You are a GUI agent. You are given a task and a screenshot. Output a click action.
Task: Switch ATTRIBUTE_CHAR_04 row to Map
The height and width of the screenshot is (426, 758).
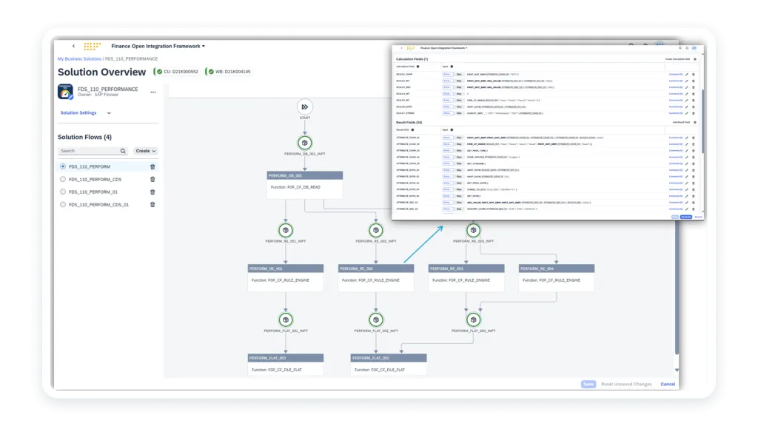459,157
